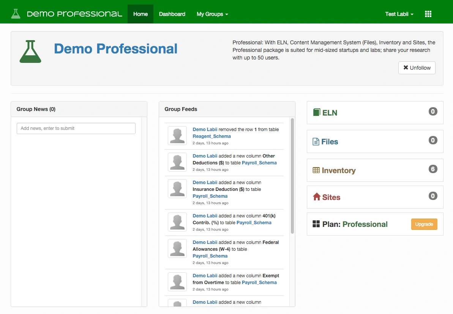This screenshot has height=314, width=453.
Task: Click the flask logo in navbar
Action: (16, 14)
